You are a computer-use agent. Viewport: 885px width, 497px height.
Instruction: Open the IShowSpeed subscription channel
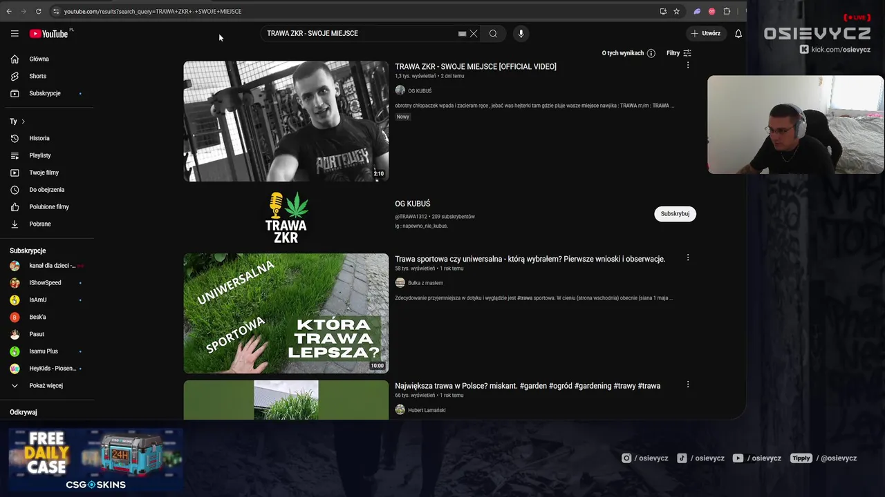(47, 282)
